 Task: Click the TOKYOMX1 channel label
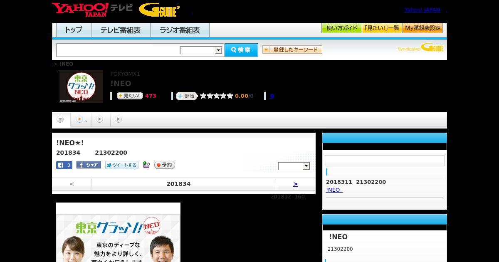(x=125, y=74)
